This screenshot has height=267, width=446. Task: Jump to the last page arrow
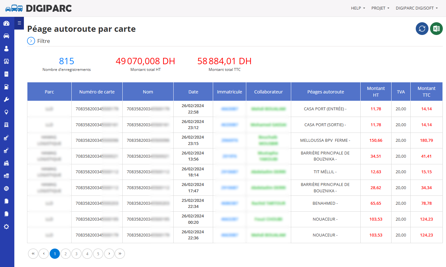(120, 254)
